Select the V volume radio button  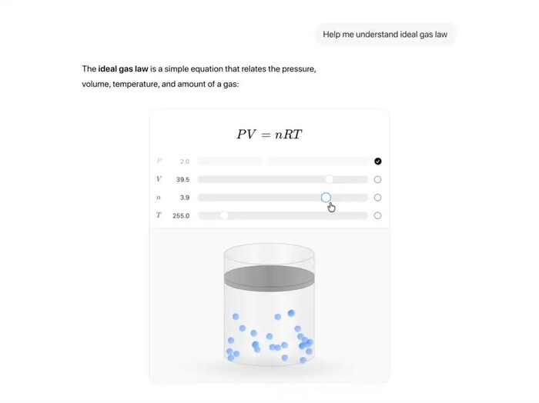tap(377, 179)
